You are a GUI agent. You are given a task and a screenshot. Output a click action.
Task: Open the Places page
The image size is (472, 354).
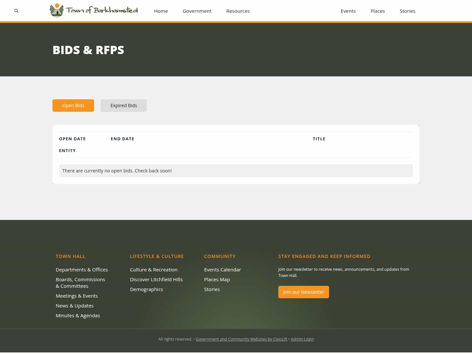pyautogui.click(x=378, y=11)
